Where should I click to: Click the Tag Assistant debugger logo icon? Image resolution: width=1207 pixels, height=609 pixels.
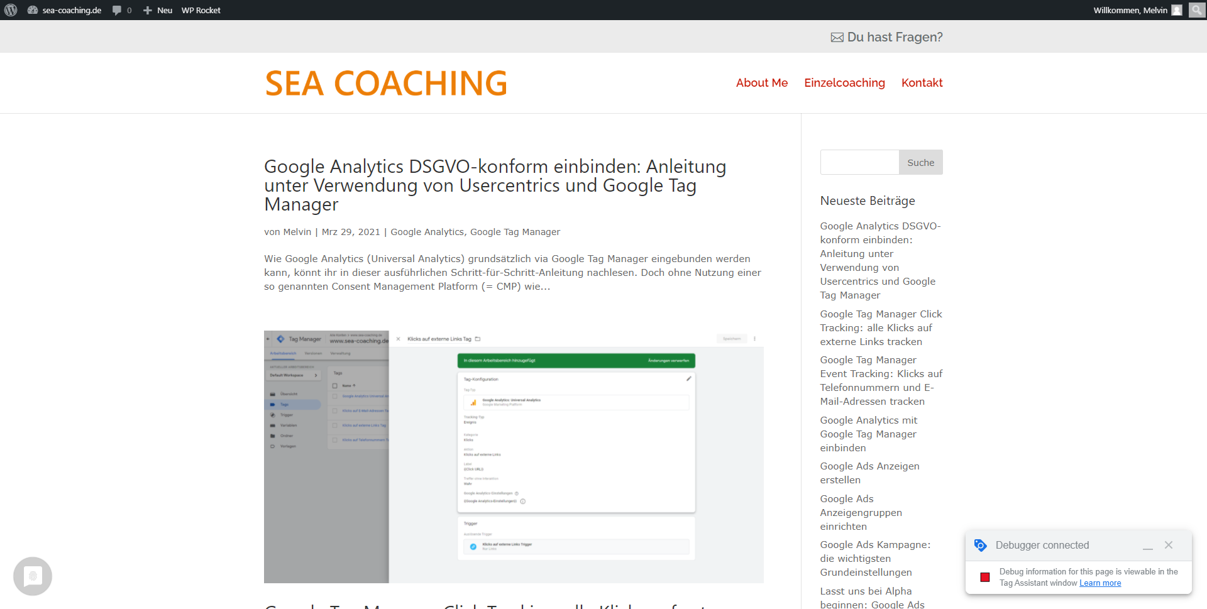[980, 545]
